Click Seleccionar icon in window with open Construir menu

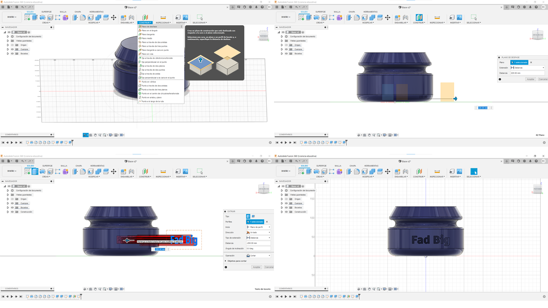tap(200, 17)
